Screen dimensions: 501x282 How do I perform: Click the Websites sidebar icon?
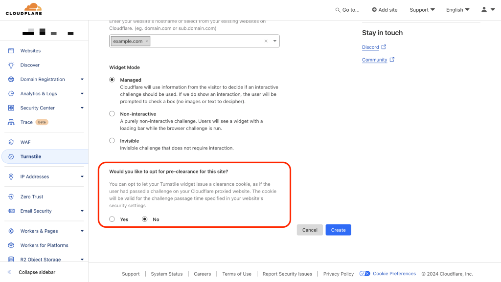tap(11, 51)
